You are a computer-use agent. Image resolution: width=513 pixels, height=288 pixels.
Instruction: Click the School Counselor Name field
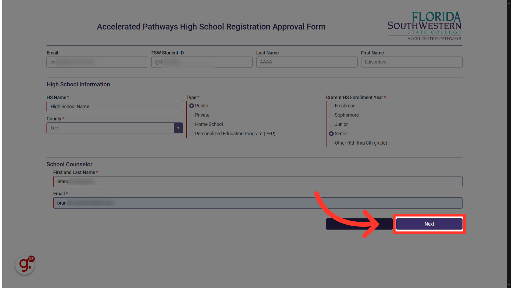tap(258, 181)
